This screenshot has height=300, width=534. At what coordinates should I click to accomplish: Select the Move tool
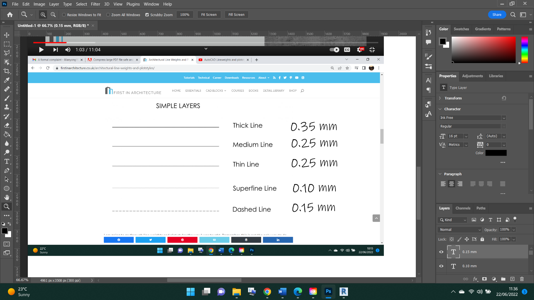pyautogui.click(x=7, y=35)
